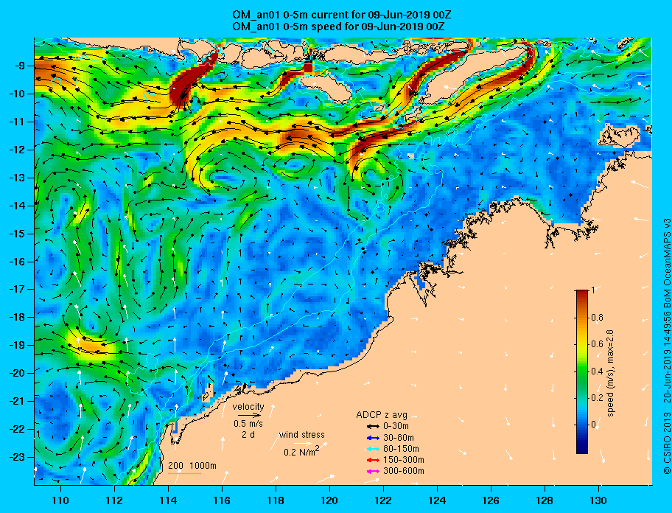Click the '200 1000m' contour depth label
Image resolution: width=672 pixels, height=513 pixels.
(192, 466)
